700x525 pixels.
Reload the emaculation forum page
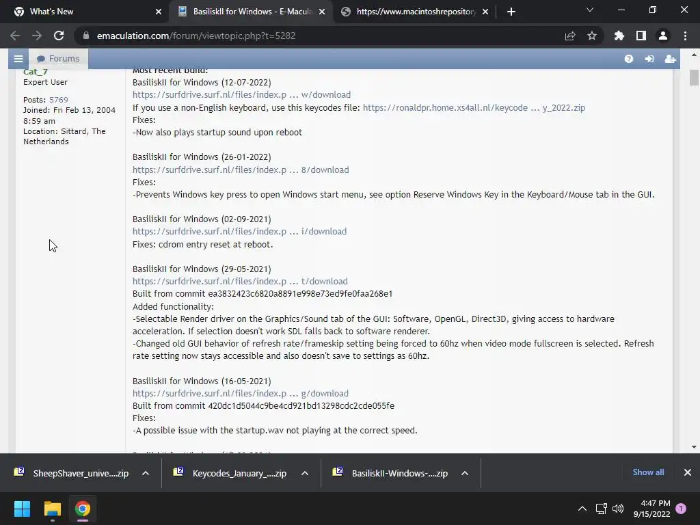[x=59, y=36]
